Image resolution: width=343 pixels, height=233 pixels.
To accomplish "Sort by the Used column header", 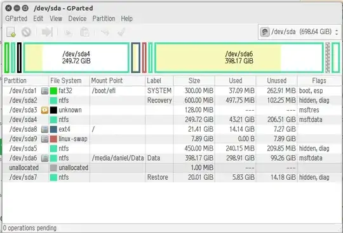I will (x=236, y=80).
